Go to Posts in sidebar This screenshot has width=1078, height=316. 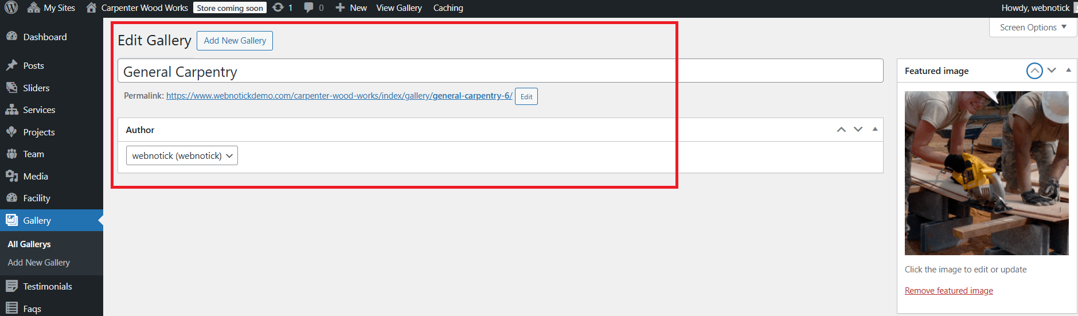33,65
